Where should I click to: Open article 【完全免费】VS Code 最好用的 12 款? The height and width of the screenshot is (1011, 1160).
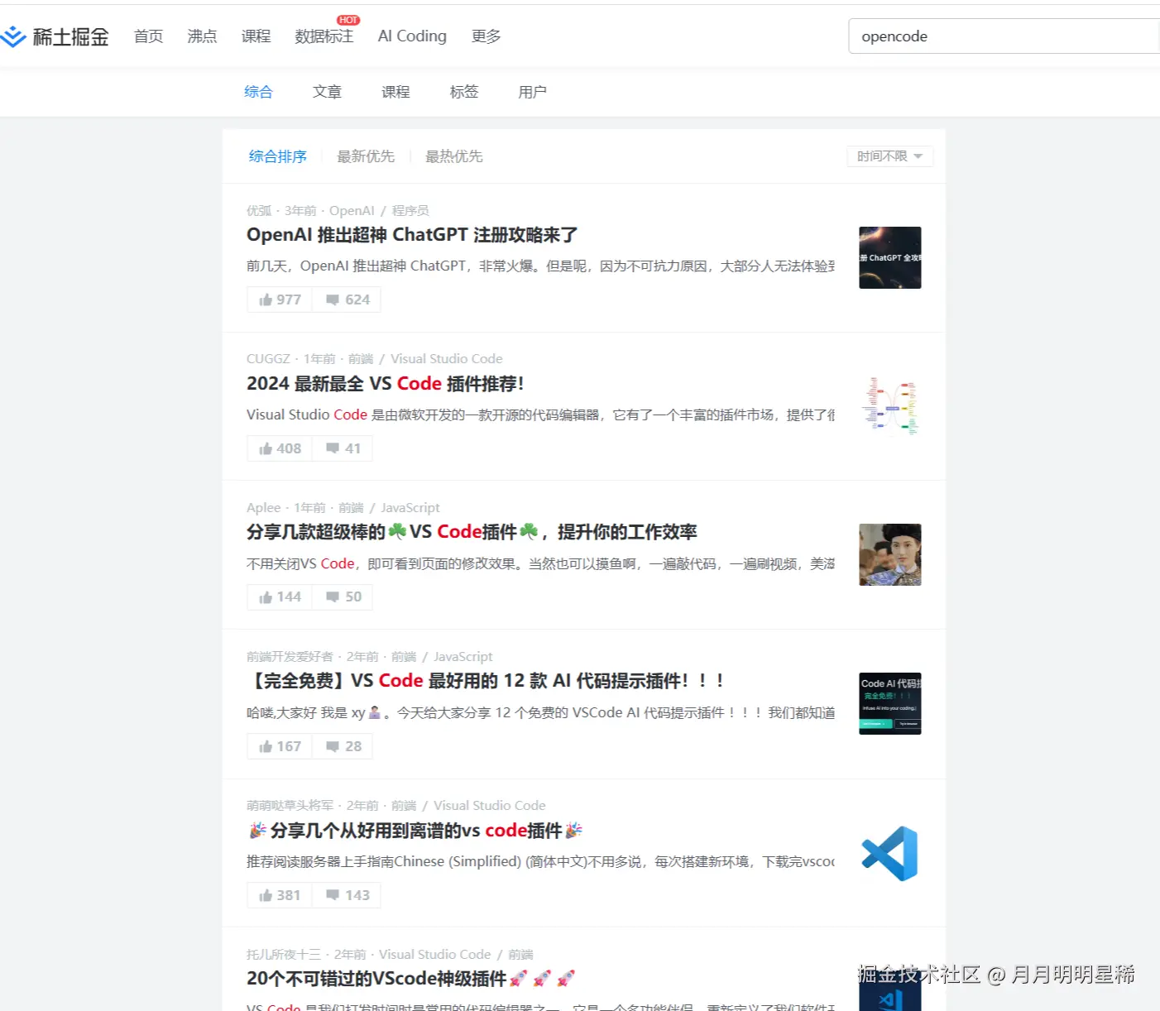(x=487, y=681)
